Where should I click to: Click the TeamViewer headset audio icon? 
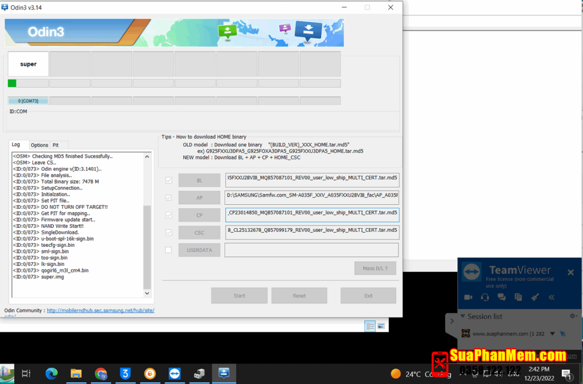click(485, 297)
